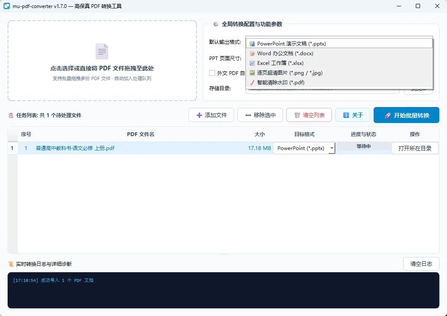Click the PDF drag-and-drop upload area
This screenshot has width=447, height=316.
102,61
